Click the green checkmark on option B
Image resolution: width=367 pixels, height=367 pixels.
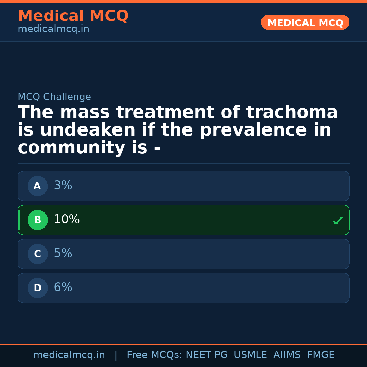pyautogui.click(x=337, y=221)
